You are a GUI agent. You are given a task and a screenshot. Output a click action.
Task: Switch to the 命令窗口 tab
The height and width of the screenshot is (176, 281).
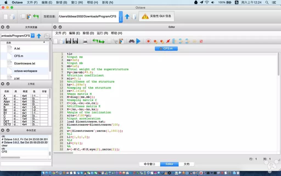150,164
